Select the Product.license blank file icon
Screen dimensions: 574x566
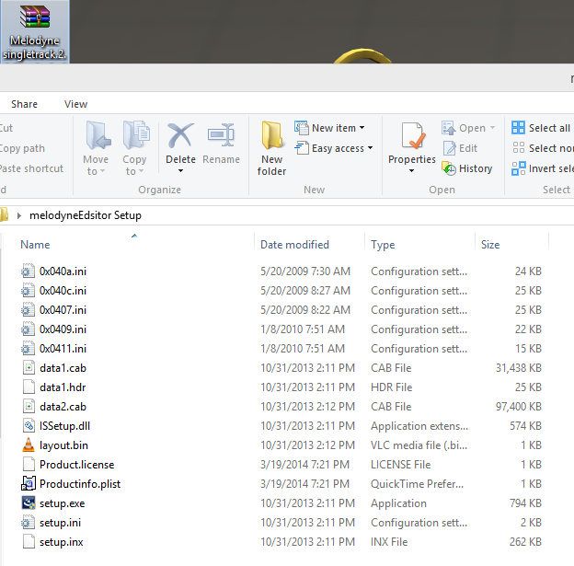pos(29,464)
